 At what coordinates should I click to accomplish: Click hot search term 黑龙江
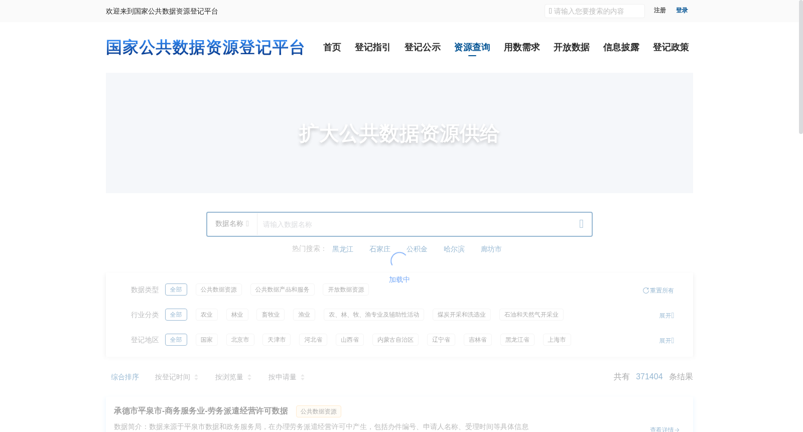(x=343, y=249)
